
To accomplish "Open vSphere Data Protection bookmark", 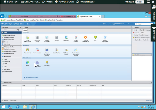I will point(54,20).
